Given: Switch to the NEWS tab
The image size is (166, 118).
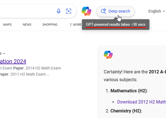Looking at the screenshot, I should 27,25.
